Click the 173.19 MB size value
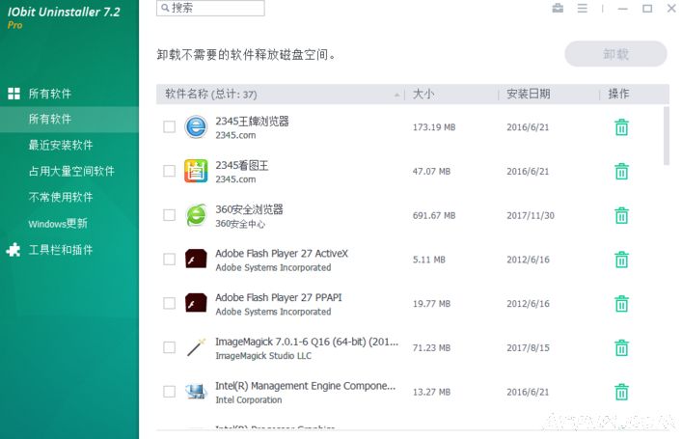 point(434,127)
